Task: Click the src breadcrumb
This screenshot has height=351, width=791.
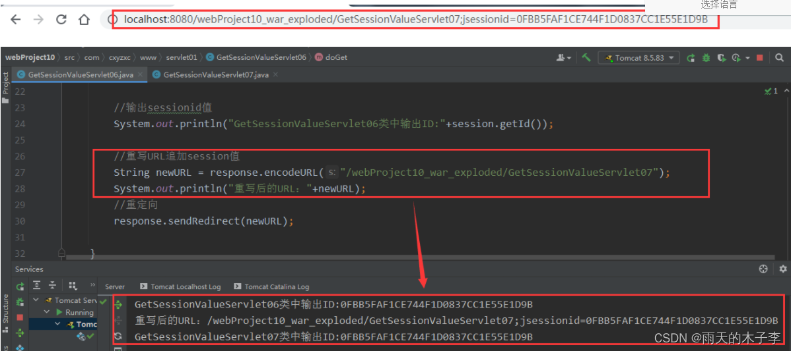Action: click(x=69, y=57)
